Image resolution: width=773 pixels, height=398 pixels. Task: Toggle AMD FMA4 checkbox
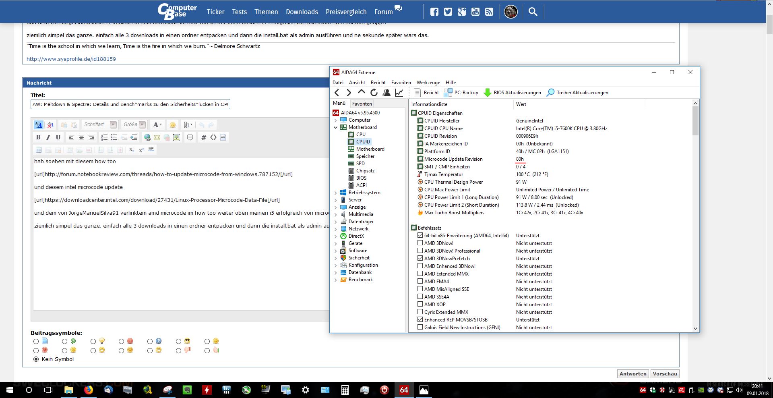pyautogui.click(x=420, y=282)
